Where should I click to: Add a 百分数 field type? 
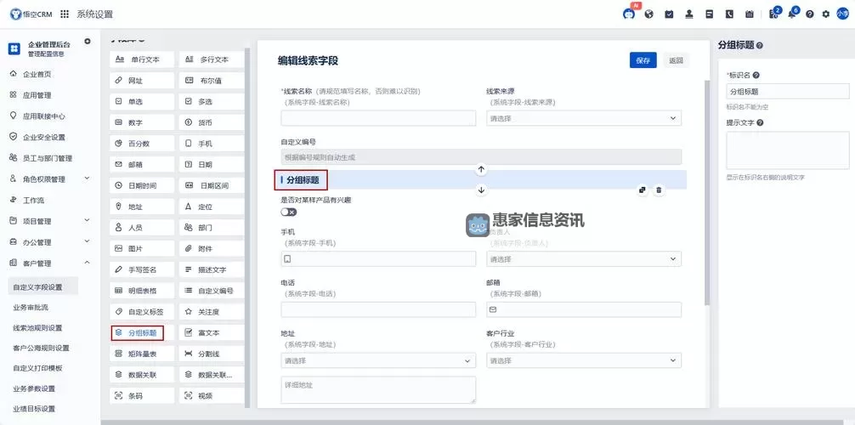[x=142, y=144]
